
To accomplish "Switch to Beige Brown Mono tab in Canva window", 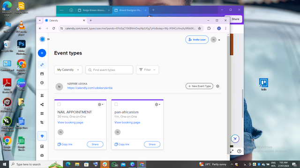I will (94, 10).
